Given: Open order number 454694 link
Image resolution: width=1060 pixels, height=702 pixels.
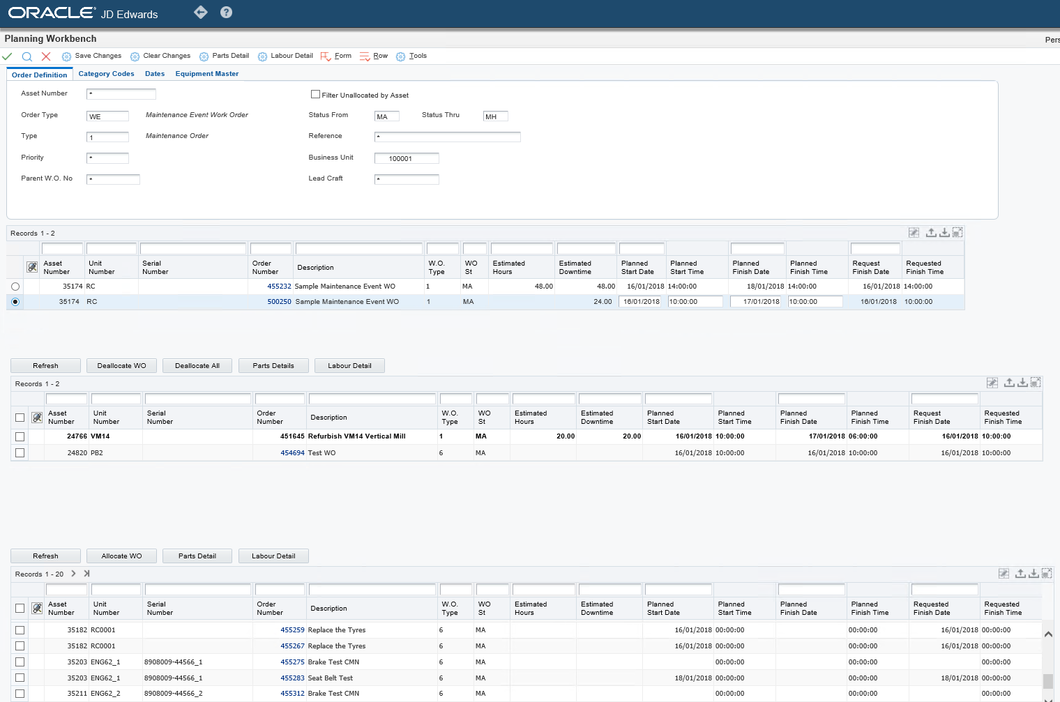Looking at the screenshot, I should (x=292, y=453).
